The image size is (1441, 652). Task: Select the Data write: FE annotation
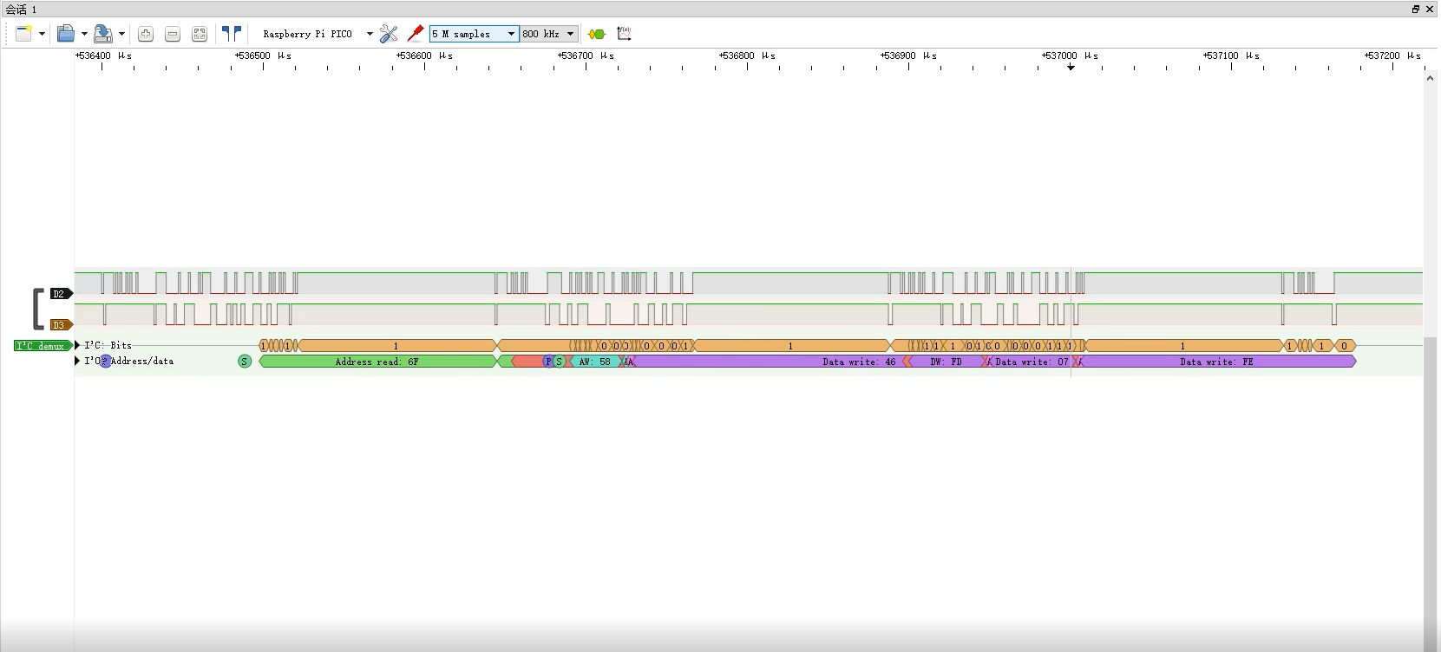point(1216,362)
